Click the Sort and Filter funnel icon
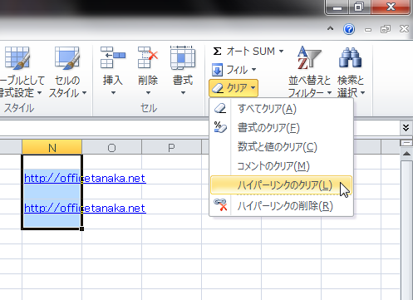Screen dimensions: 413x300 click(309, 57)
